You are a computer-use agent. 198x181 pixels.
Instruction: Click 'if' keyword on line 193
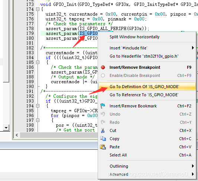point(48,101)
